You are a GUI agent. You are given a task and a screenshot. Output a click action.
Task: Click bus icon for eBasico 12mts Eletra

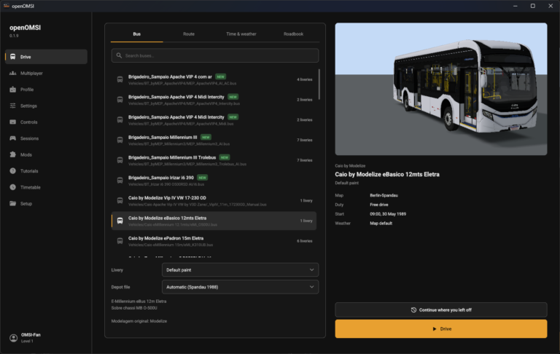tap(120, 221)
